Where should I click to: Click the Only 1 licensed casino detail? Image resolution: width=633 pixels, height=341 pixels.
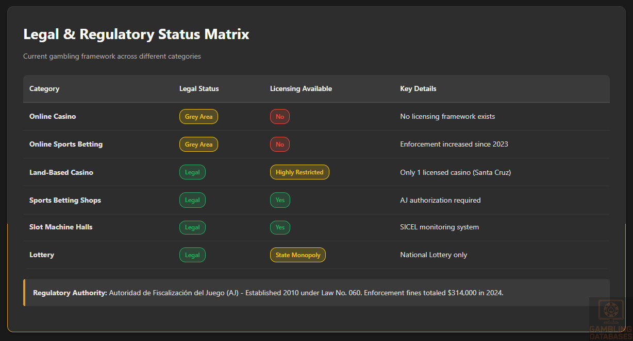[x=455, y=172]
